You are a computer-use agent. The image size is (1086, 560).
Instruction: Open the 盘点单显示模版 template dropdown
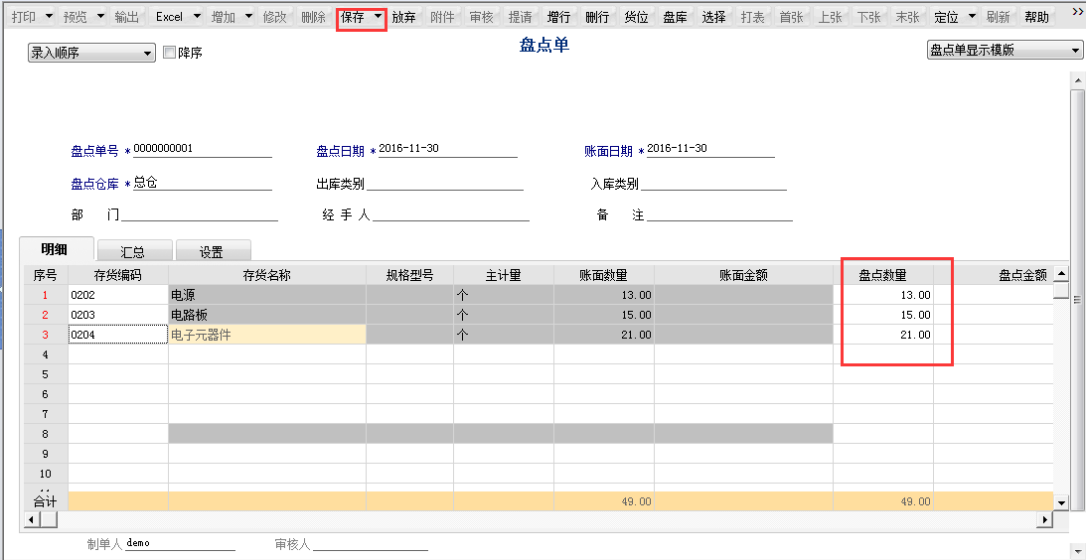tap(1005, 50)
